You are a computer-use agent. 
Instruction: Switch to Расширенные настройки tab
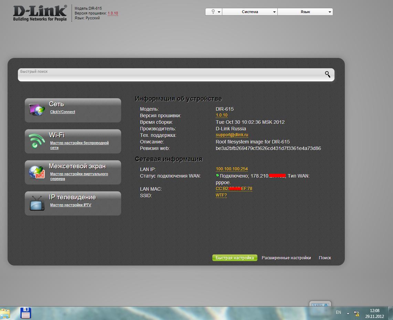tap(286, 258)
